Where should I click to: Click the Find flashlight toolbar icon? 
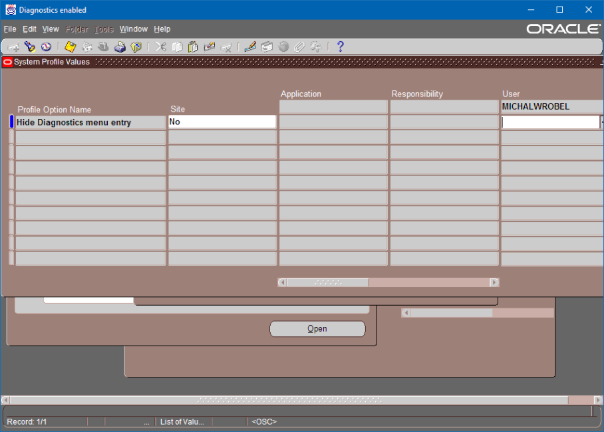click(30, 47)
